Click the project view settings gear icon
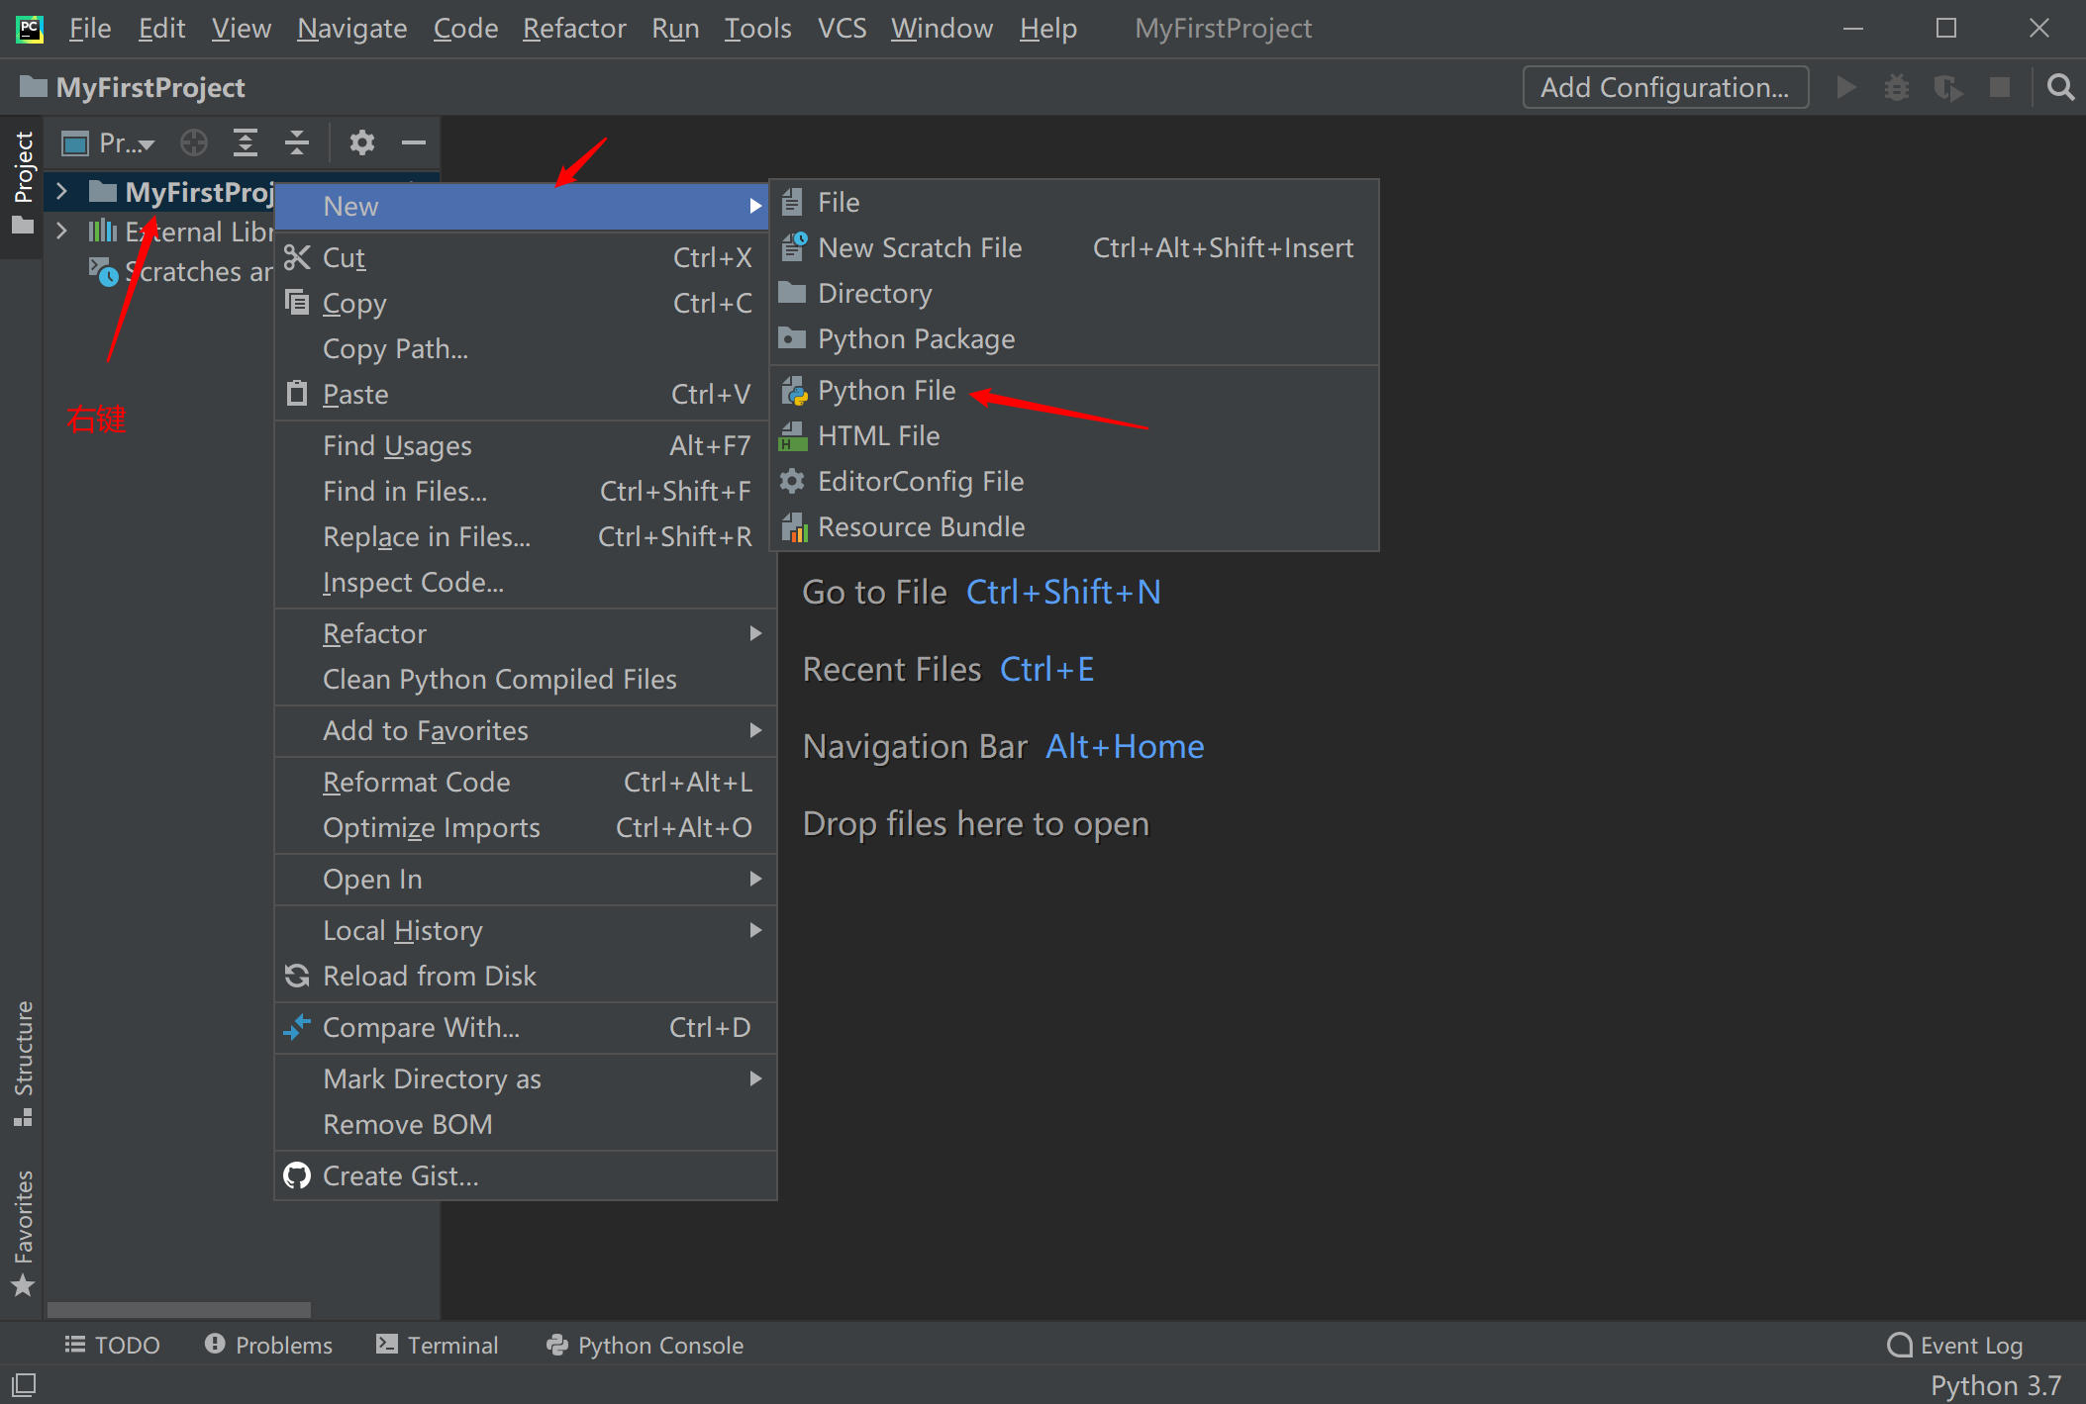 pos(362,142)
